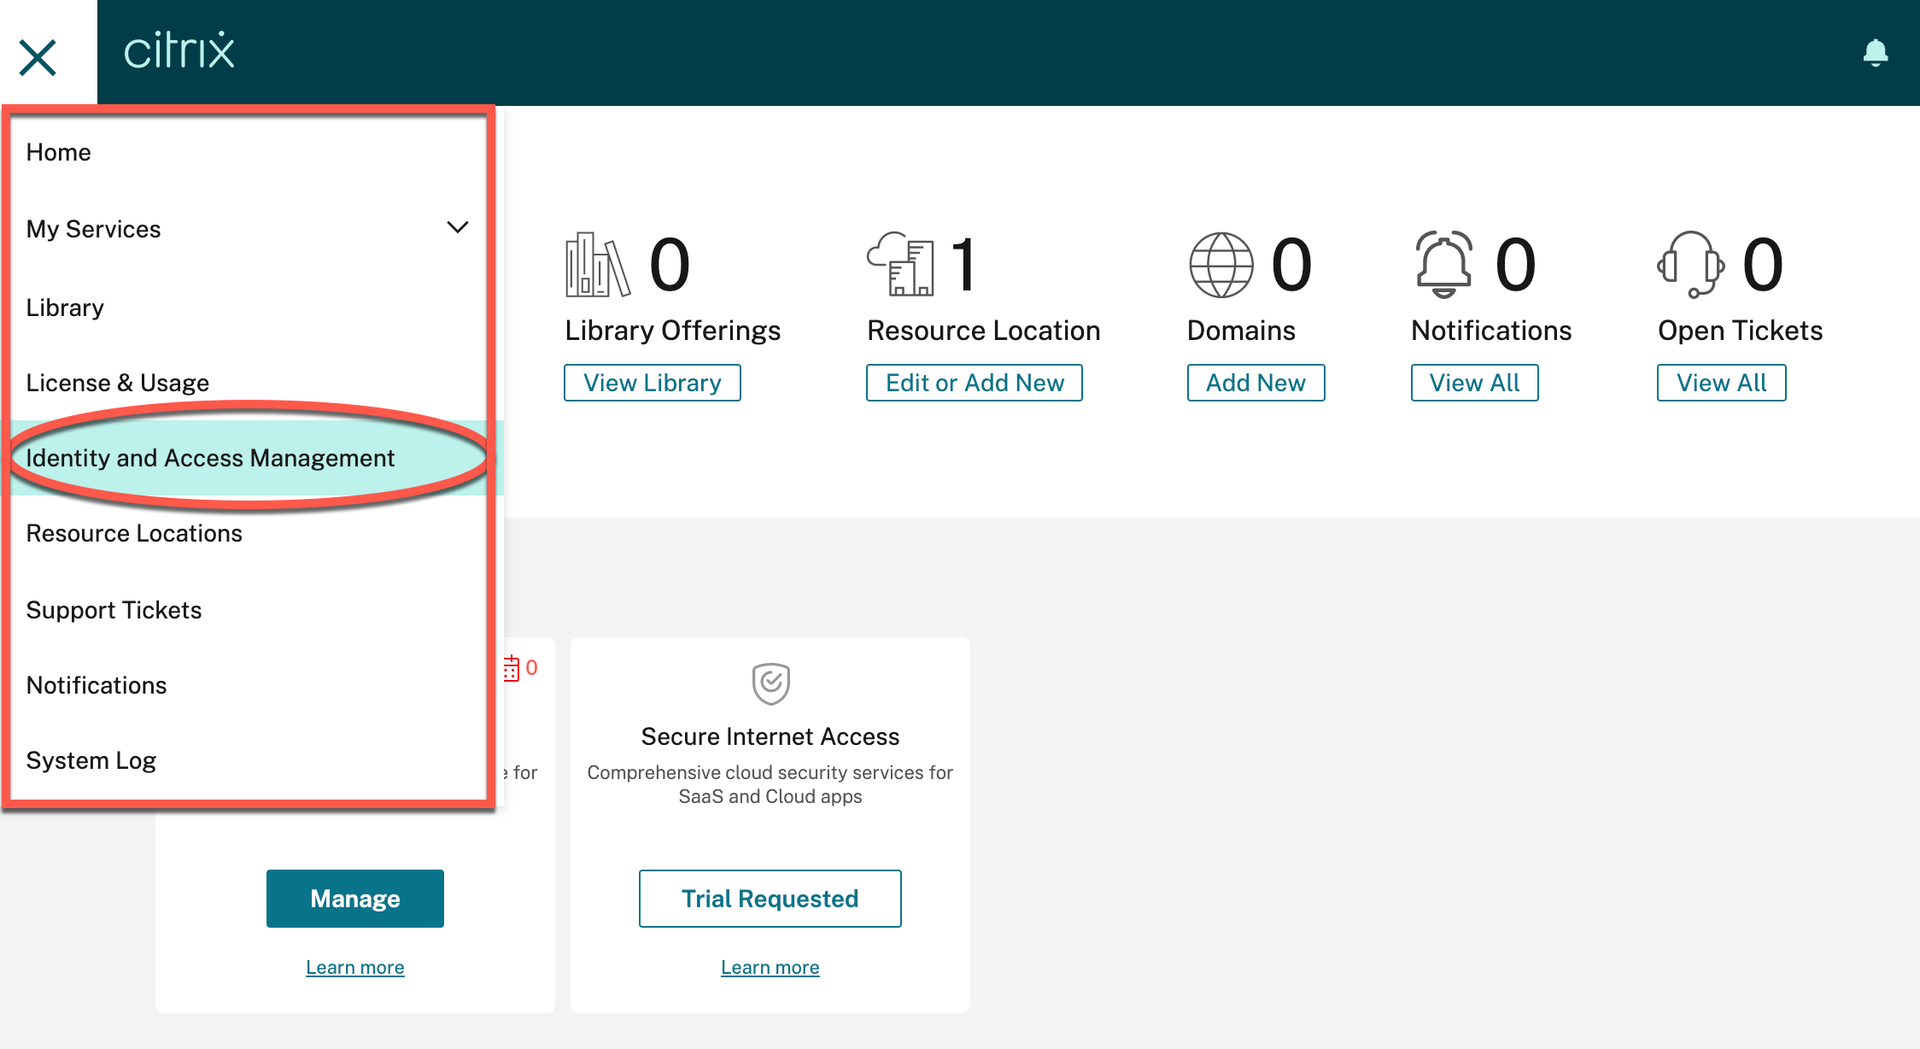1920x1049 pixels.
Task: Click the Manage button
Action: pyautogui.click(x=355, y=899)
